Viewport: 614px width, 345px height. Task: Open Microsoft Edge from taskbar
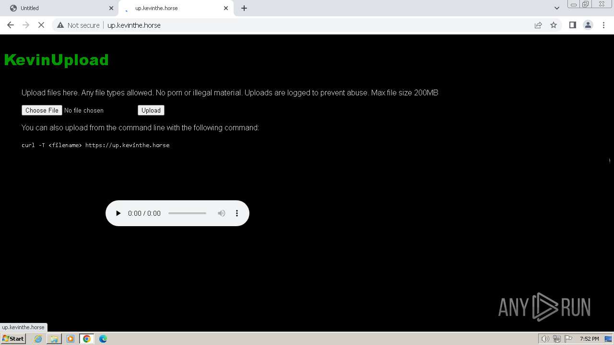[103, 339]
